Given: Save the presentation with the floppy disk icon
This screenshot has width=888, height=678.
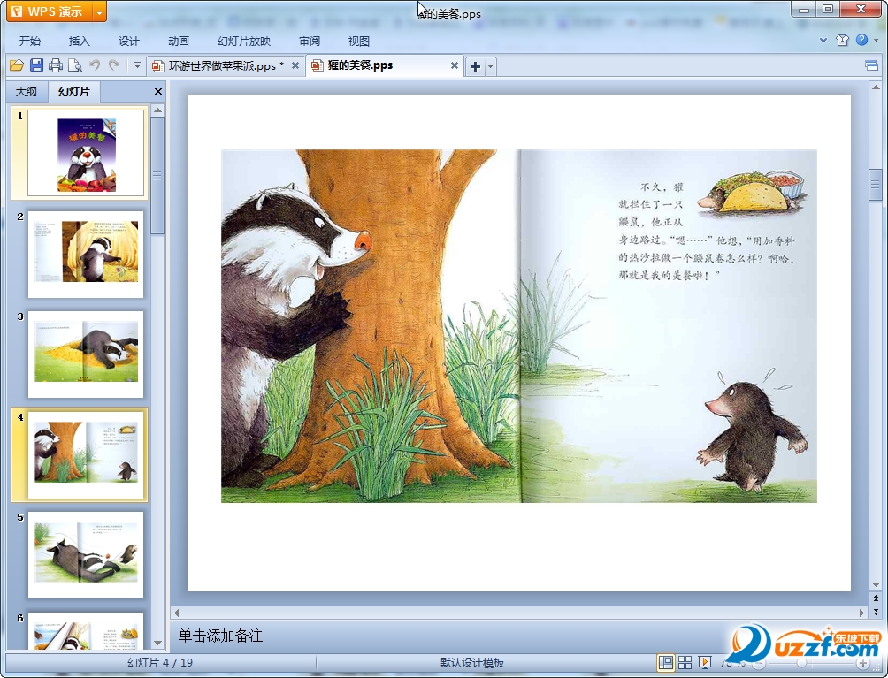Looking at the screenshot, I should click(x=36, y=65).
